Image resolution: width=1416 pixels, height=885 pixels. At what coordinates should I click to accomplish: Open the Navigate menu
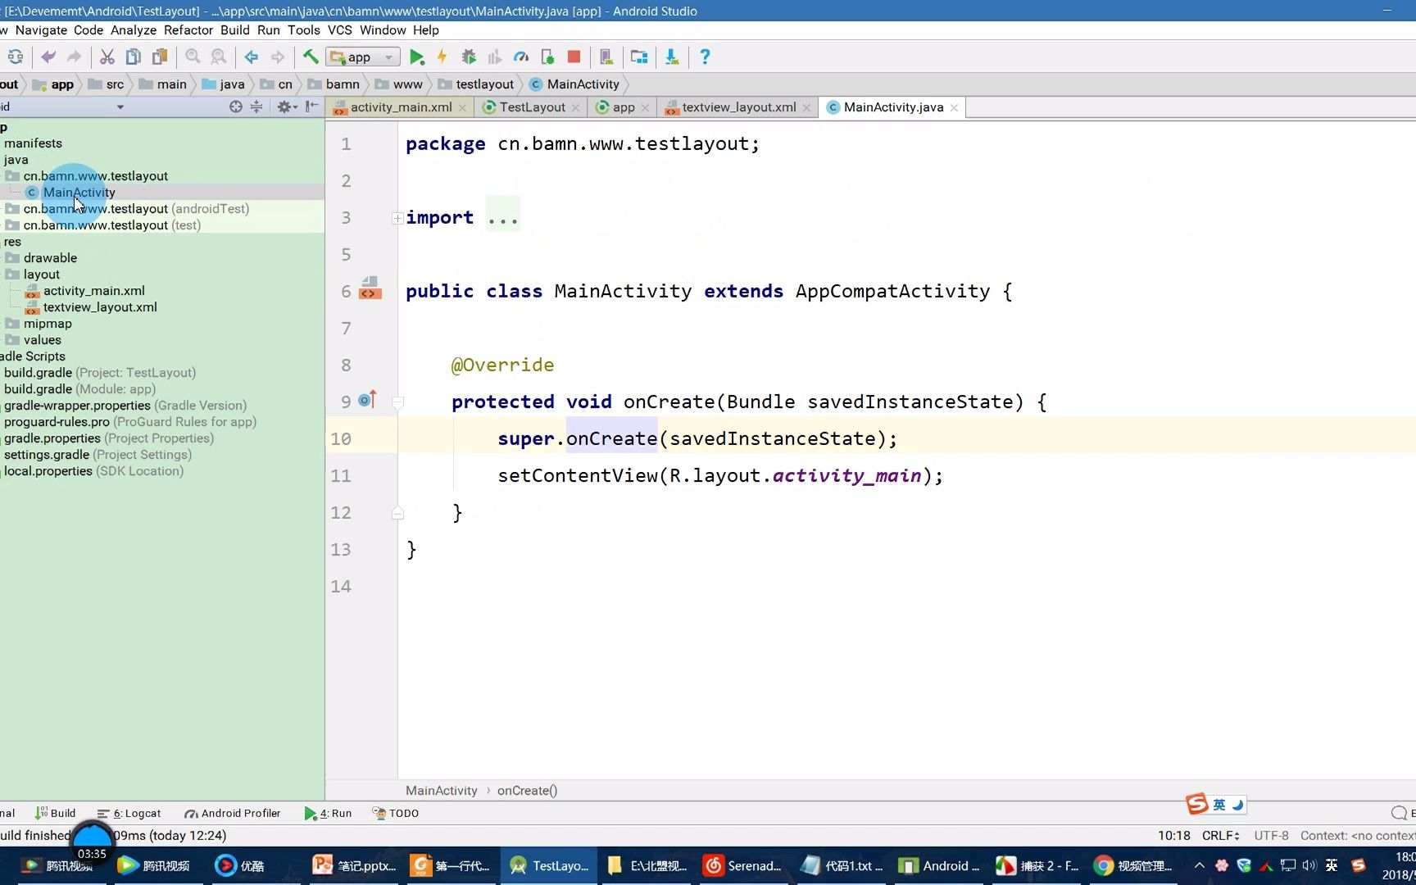tap(41, 30)
